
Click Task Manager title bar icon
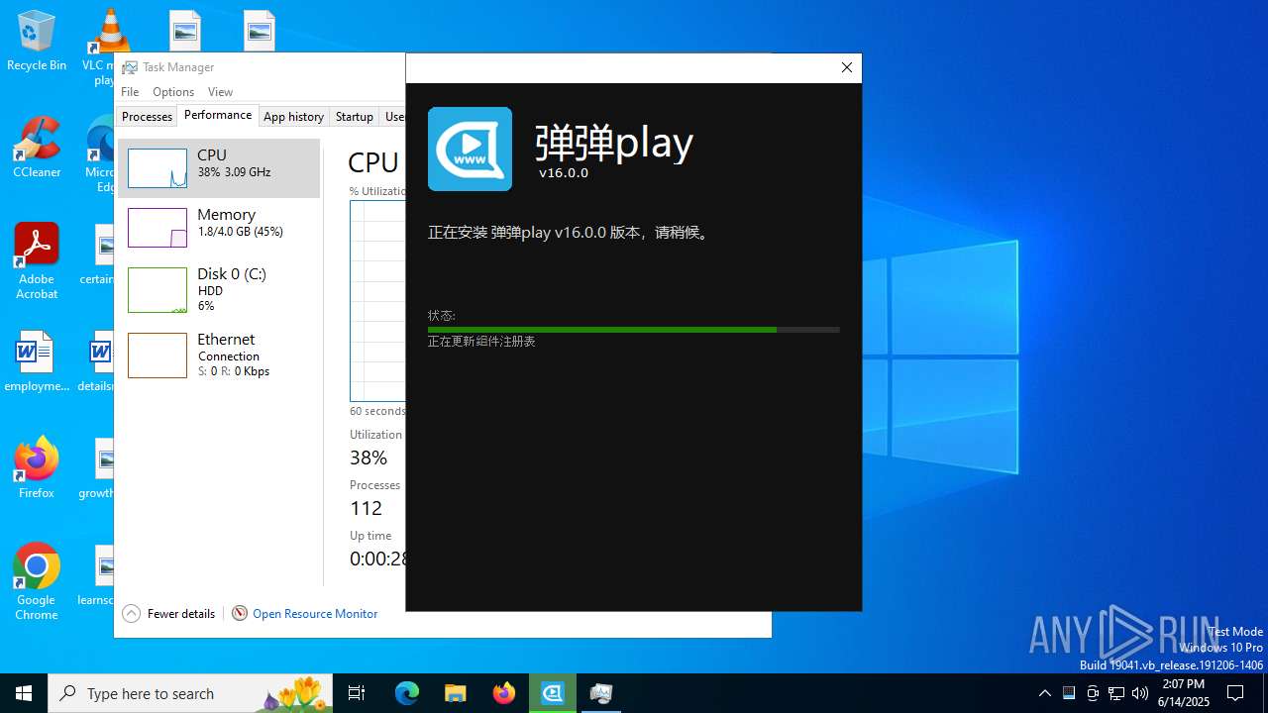(x=130, y=67)
